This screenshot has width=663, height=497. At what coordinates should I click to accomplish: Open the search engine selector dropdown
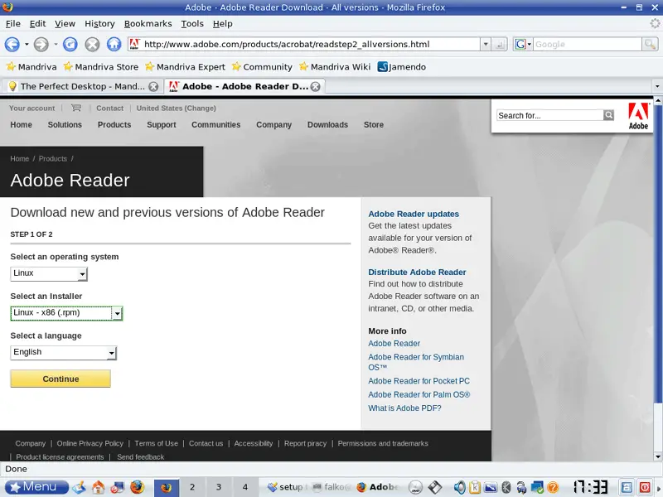pyautogui.click(x=523, y=44)
